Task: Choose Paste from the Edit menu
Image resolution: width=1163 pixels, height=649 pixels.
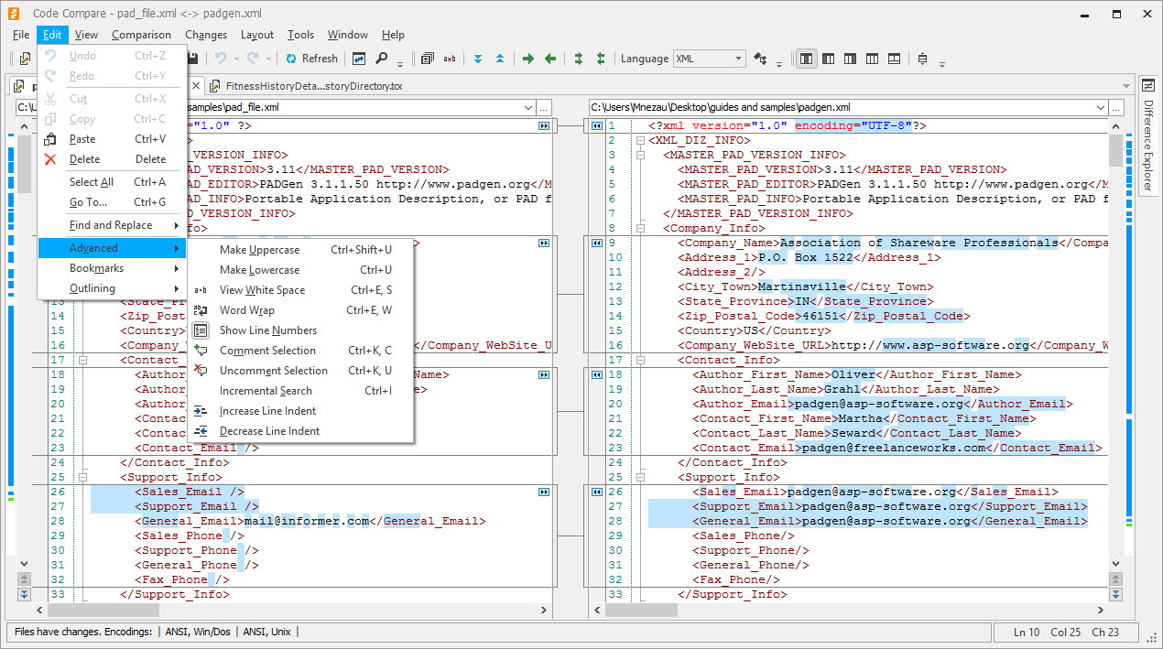Action: click(x=112, y=139)
